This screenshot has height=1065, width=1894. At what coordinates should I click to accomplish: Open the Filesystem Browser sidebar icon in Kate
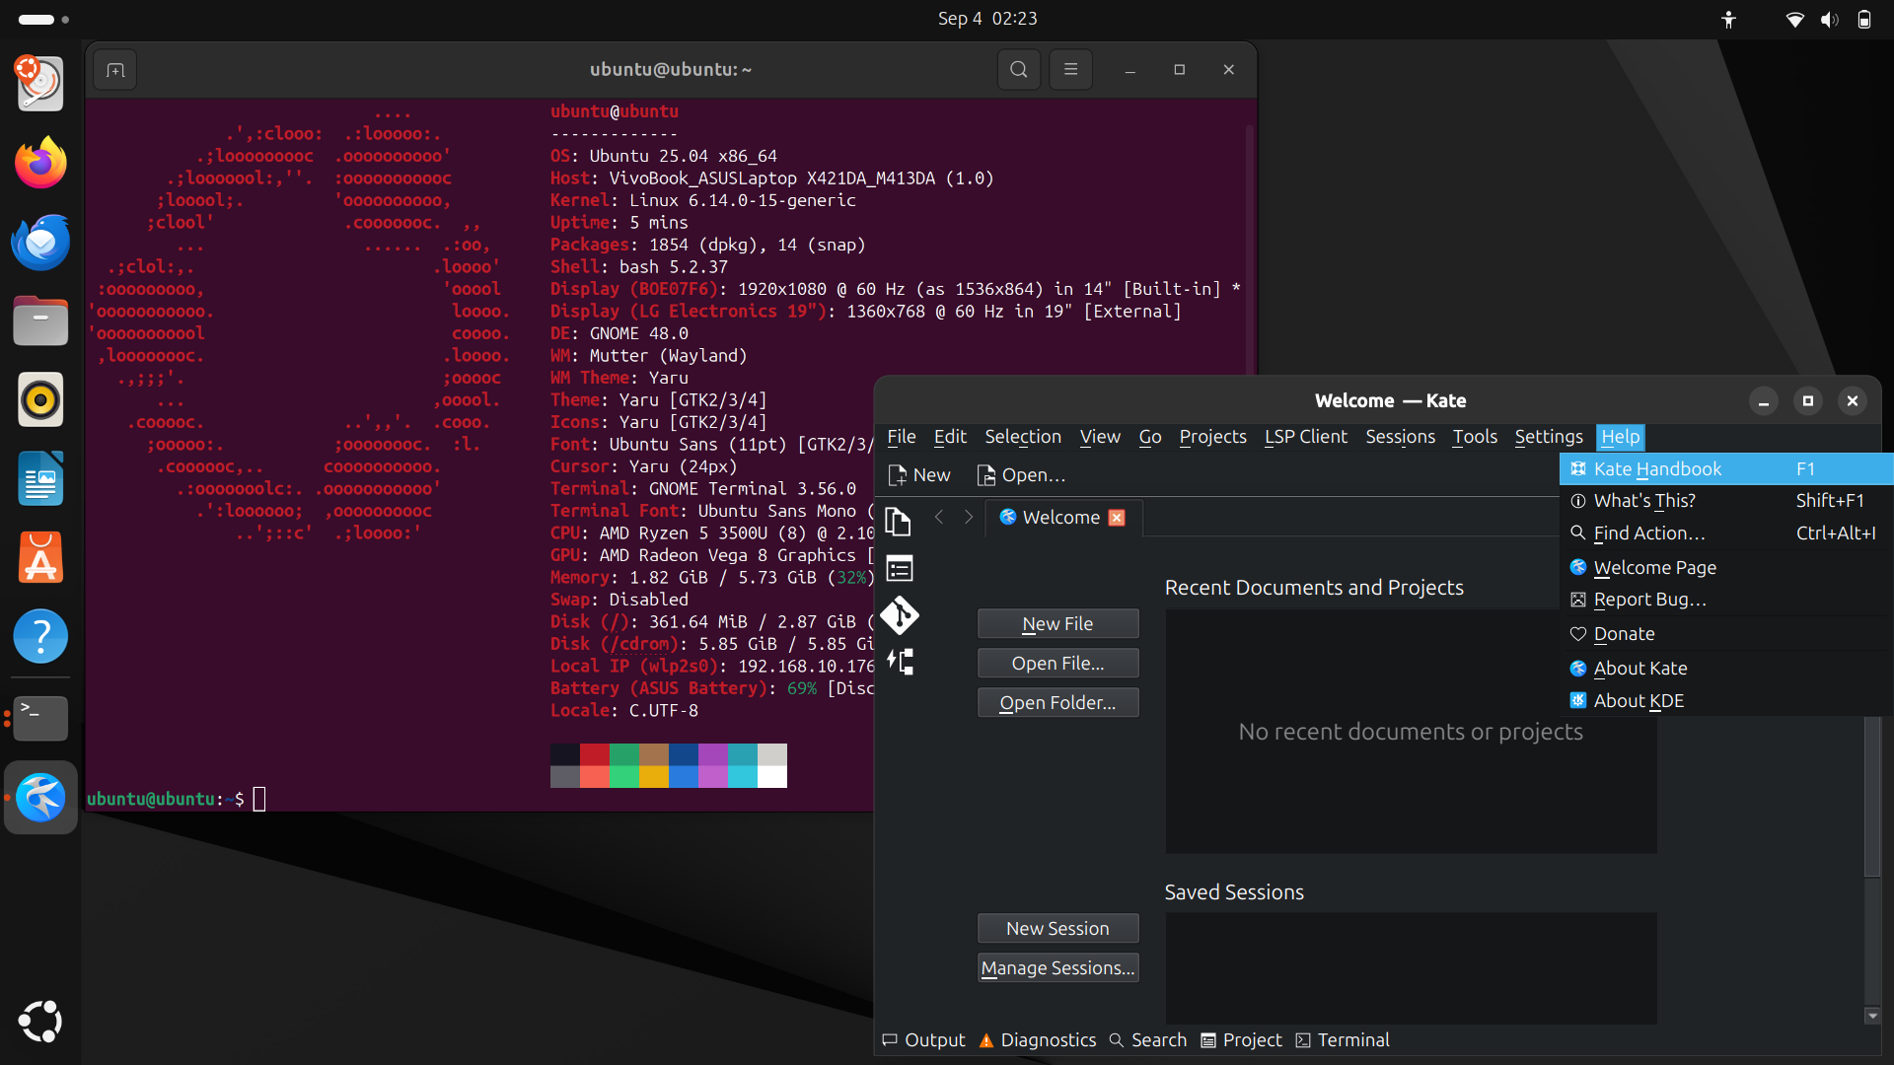tap(900, 569)
